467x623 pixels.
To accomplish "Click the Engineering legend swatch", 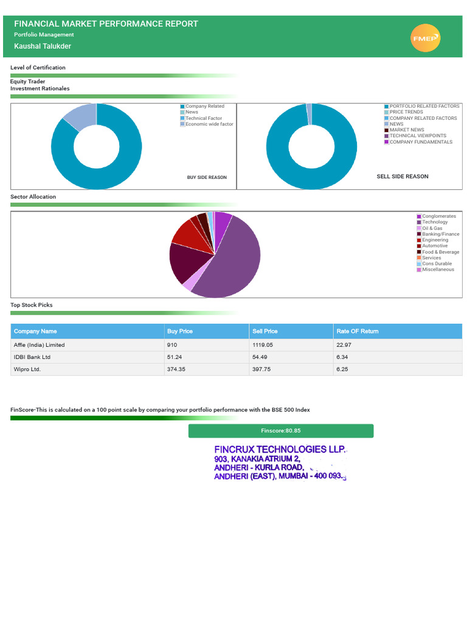I will (419, 240).
